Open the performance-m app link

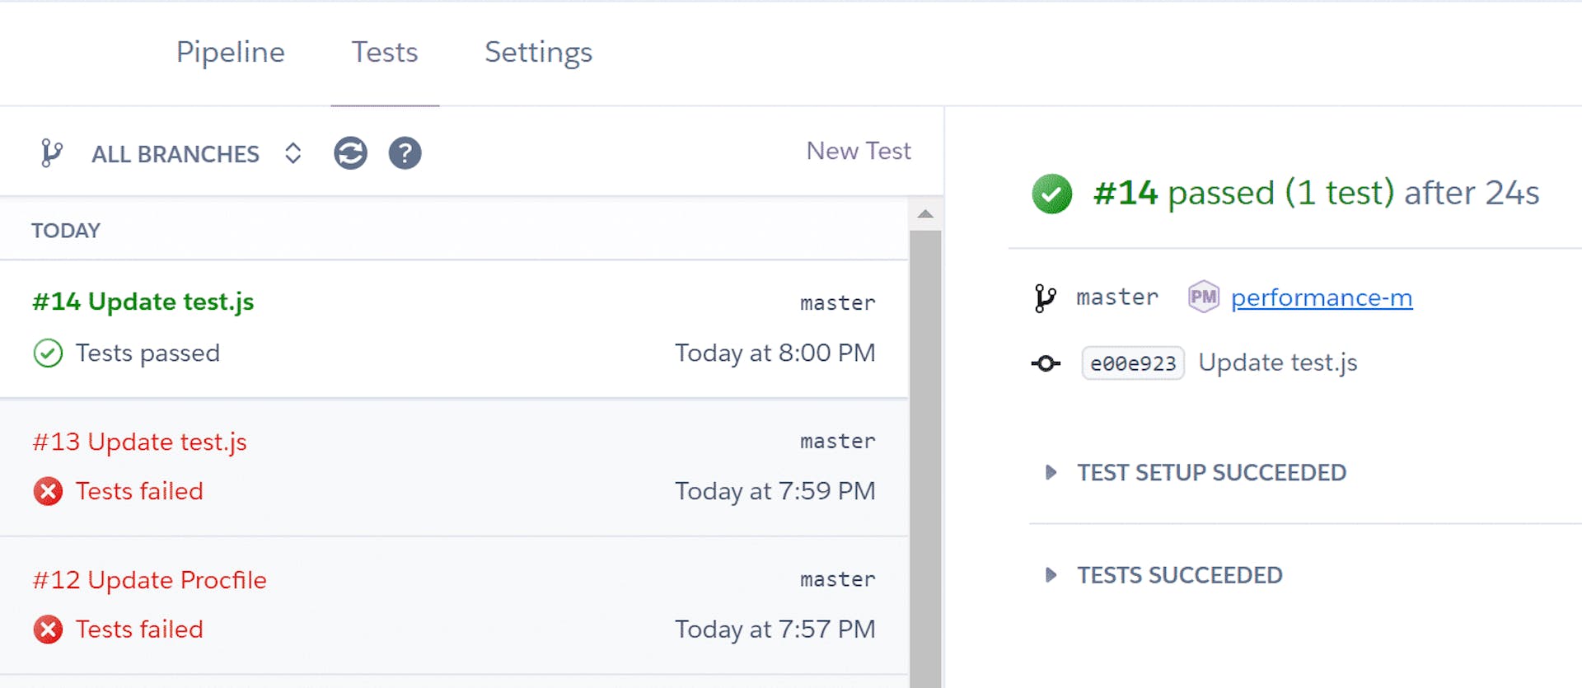point(1321,297)
